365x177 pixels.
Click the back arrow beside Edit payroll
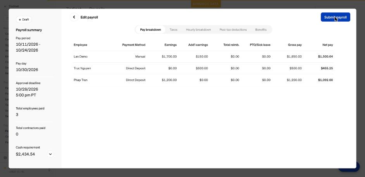(x=74, y=17)
